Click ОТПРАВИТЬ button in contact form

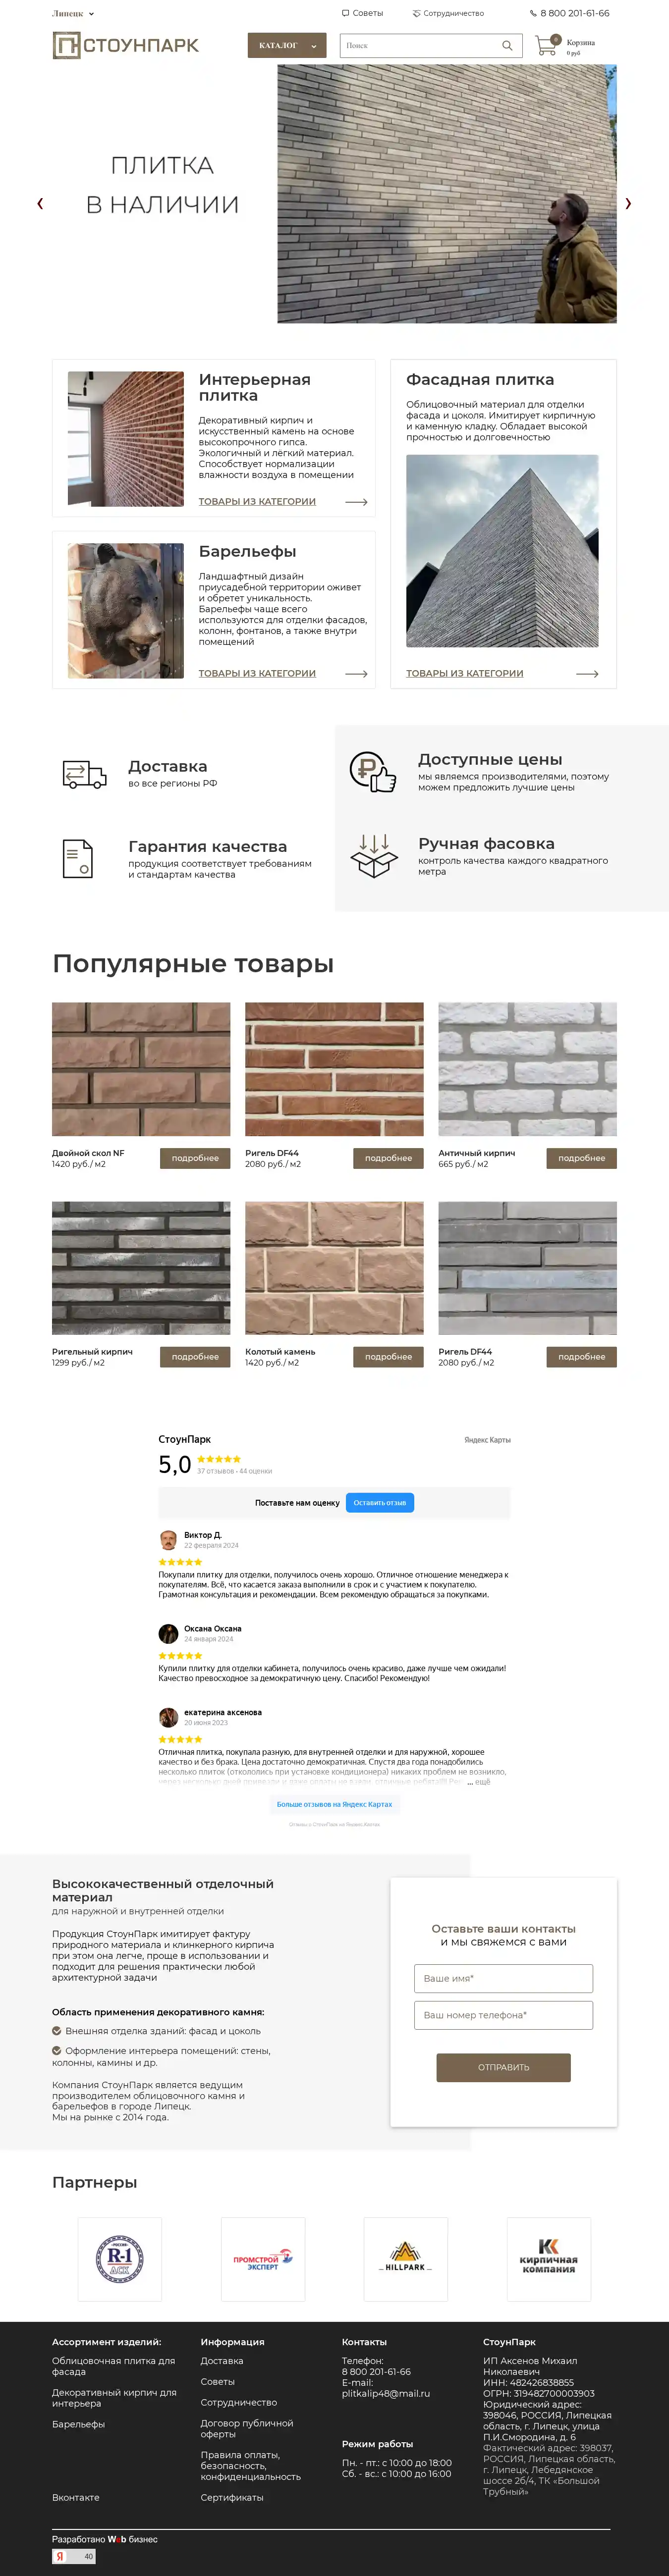(504, 2067)
